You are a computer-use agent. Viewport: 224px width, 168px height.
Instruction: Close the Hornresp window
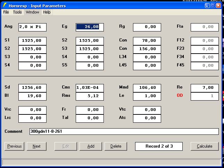(218, 6)
